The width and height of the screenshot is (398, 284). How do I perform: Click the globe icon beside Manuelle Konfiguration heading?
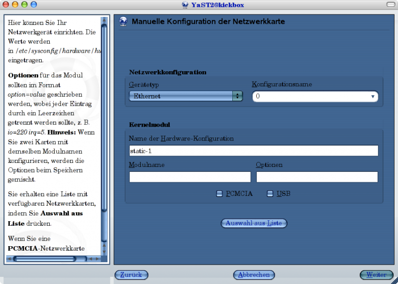(124, 22)
